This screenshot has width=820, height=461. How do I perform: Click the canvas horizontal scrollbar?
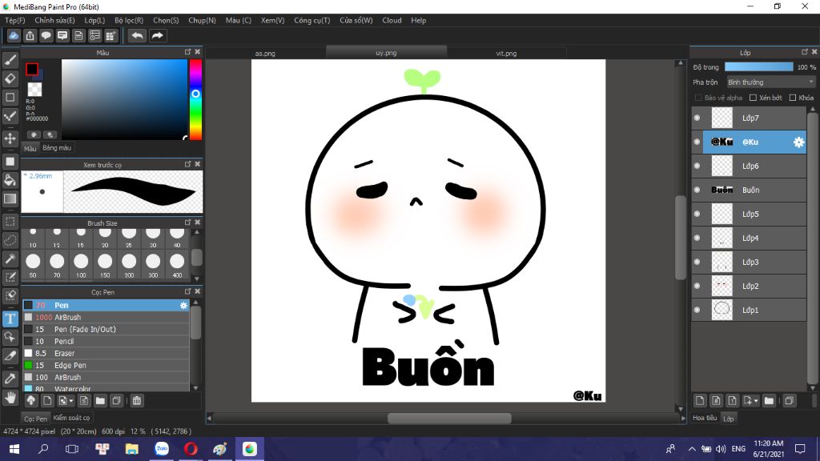pyautogui.click(x=449, y=418)
